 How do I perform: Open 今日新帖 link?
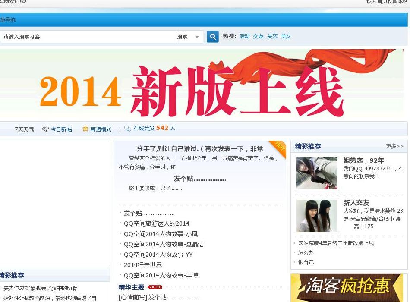pyautogui.click(x=61, y=129)
